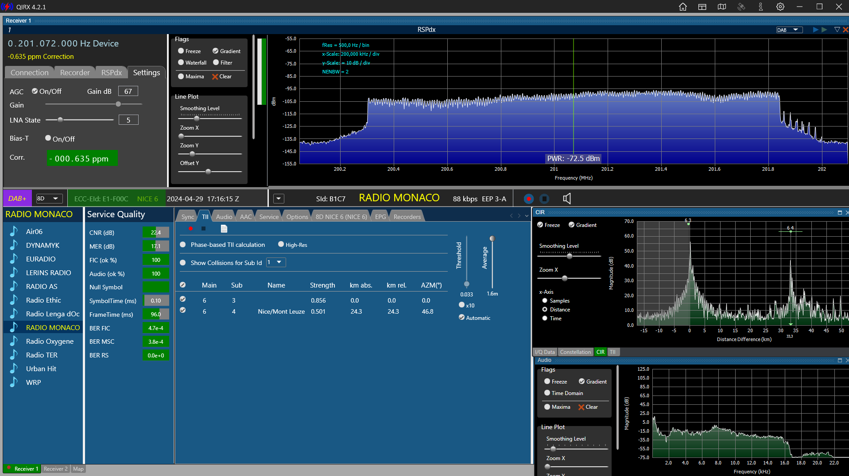
Task: Mute audio using the speaker icon
Action: 566,199
